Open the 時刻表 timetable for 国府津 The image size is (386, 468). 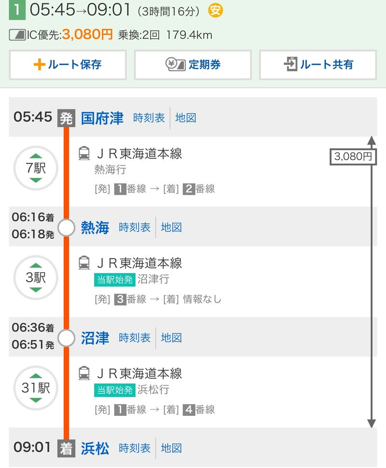[149, 118]
